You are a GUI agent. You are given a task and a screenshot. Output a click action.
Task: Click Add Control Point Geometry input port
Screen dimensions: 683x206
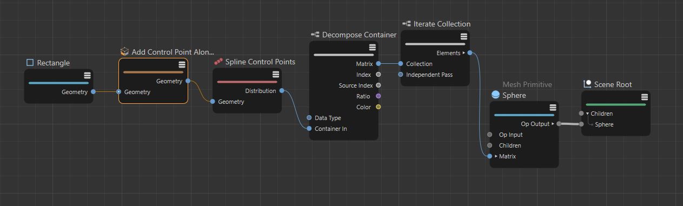118,92
